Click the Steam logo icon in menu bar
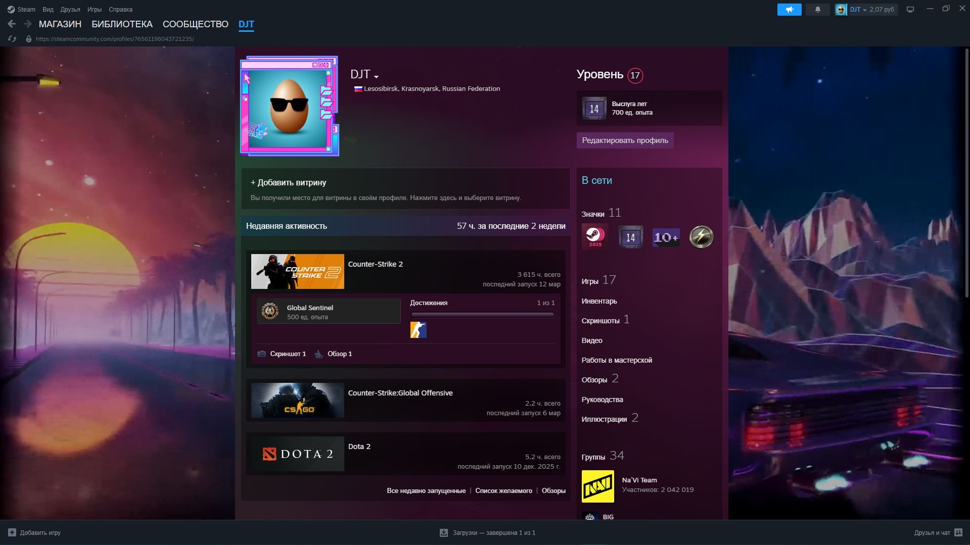Viewport: 970px width, 545px height. (11, 9)
